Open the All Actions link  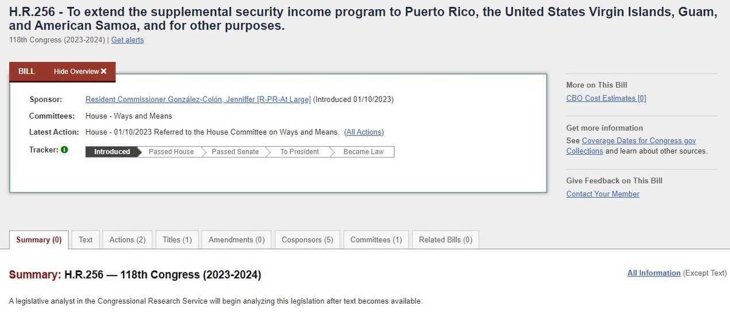(364, 132)
